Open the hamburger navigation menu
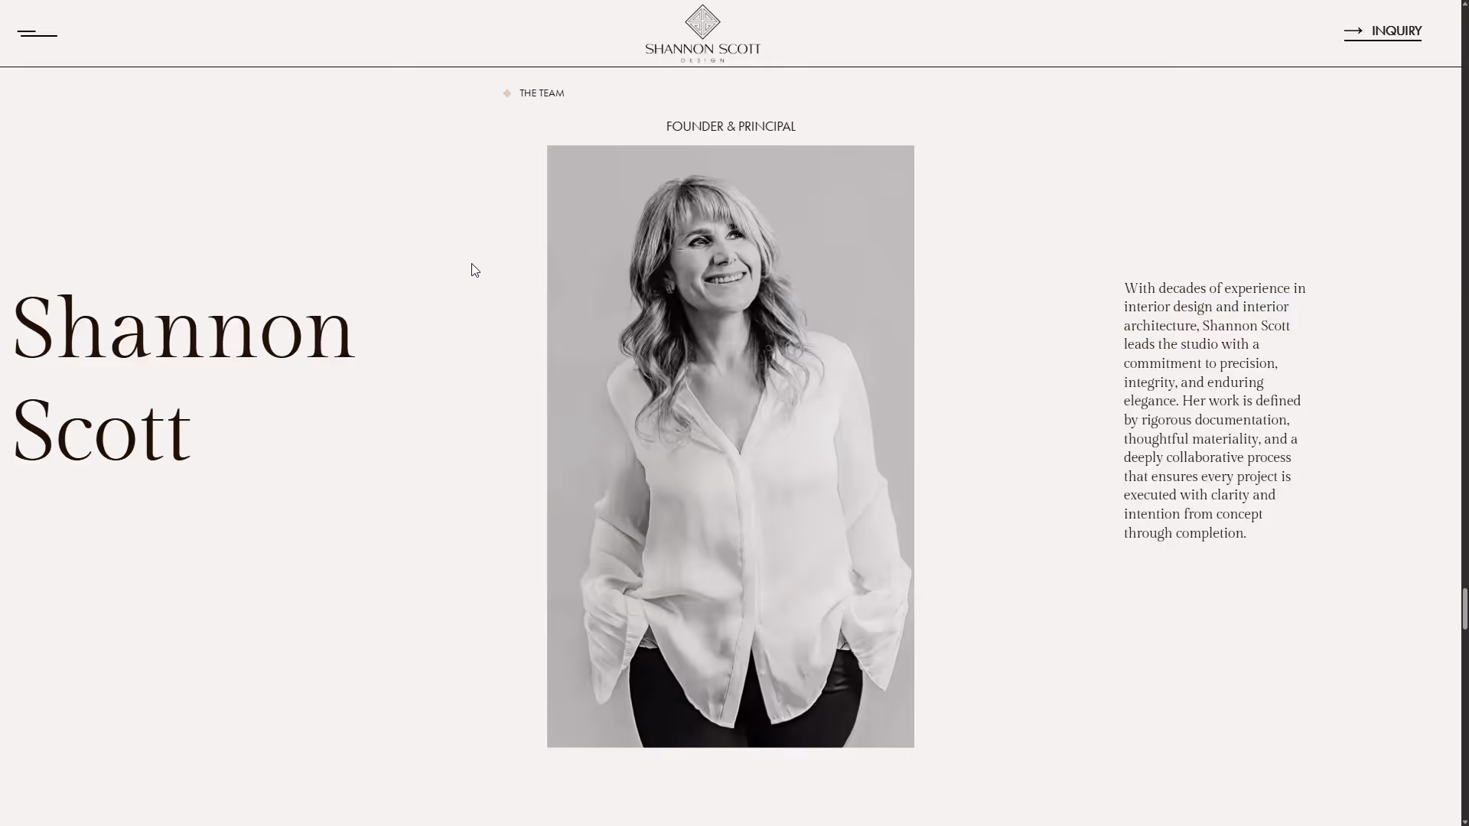 [37, 33]
